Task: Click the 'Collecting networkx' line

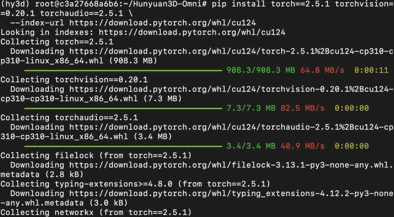Action: [96, 212]
